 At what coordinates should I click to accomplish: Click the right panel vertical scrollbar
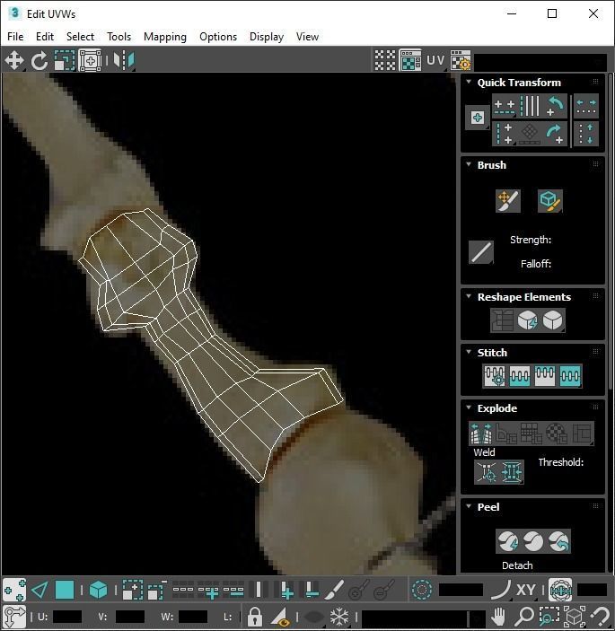coord(611,232)
